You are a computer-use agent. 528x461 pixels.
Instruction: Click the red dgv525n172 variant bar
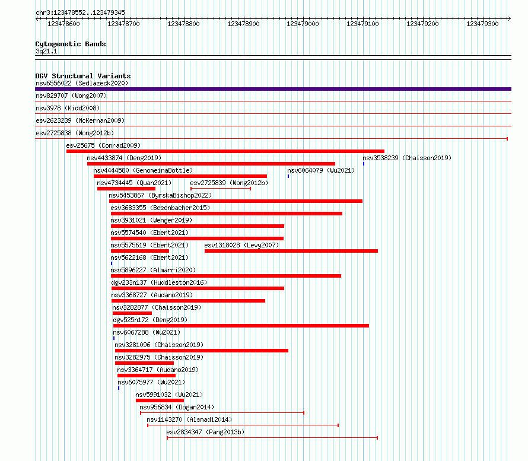click(241, 326)
